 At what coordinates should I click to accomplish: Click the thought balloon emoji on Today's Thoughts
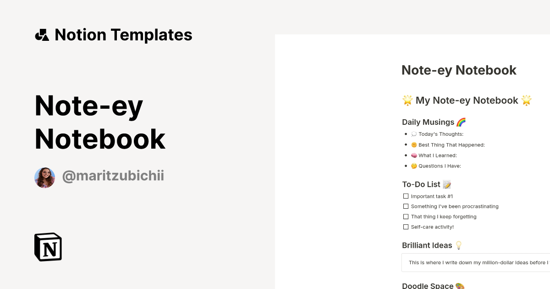[414, 134]
